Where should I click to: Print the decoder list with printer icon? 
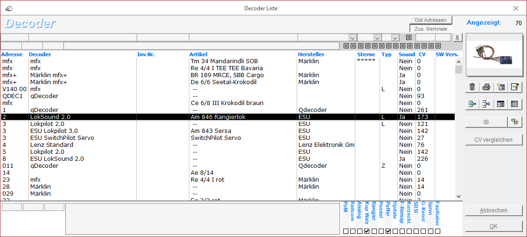tap(486, 87)
